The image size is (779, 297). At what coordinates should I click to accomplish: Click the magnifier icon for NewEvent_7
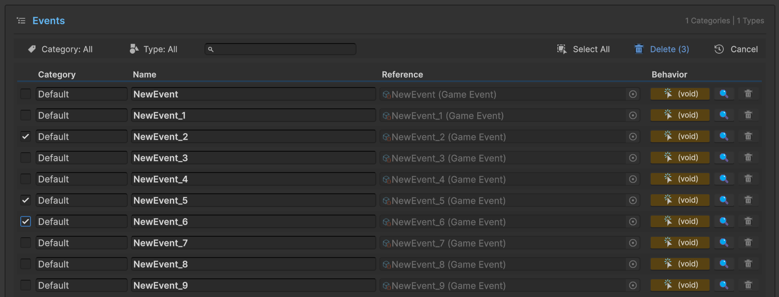724,243
